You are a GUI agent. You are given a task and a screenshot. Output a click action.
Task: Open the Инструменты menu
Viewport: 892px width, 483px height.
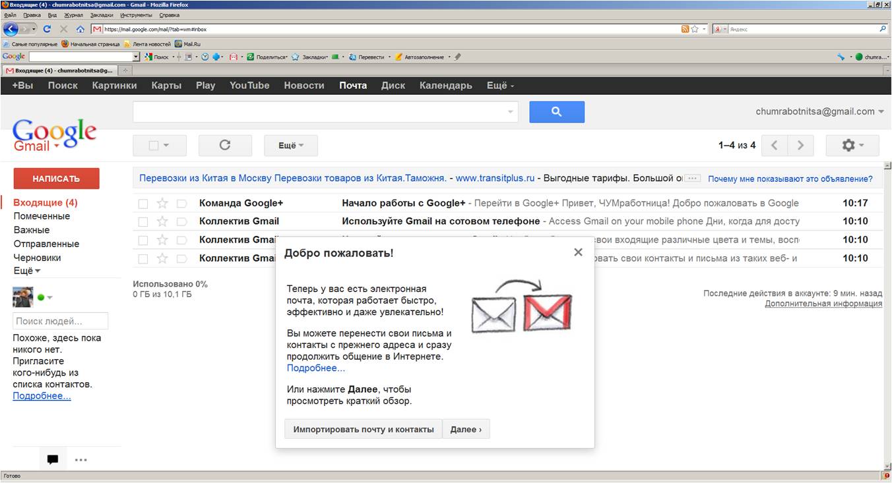pyautogui.click(x=135, y=14)
